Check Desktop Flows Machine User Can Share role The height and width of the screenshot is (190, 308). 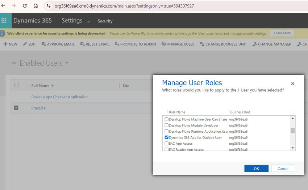click(x=166, y=119)
